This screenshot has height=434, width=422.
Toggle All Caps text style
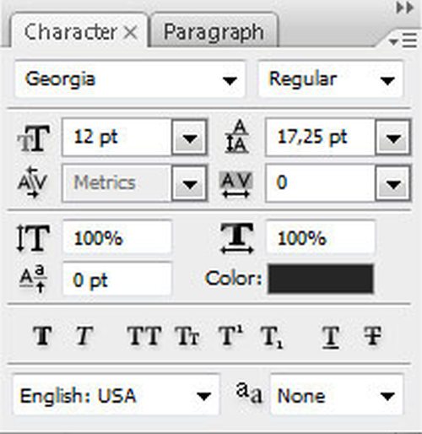pyautogui.click(x=144, y=336)
